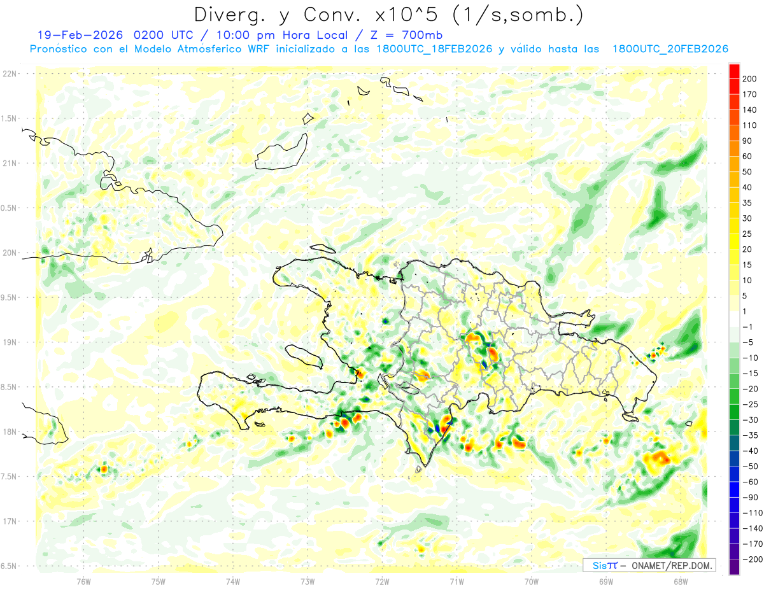Pick the green swatch between -20 and -25

click(734, 397)
